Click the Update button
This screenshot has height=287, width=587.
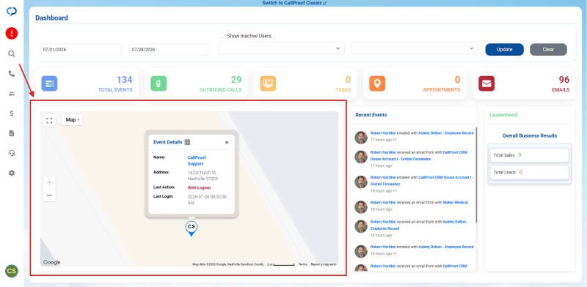pyautogui.click(x=504, y=49)
